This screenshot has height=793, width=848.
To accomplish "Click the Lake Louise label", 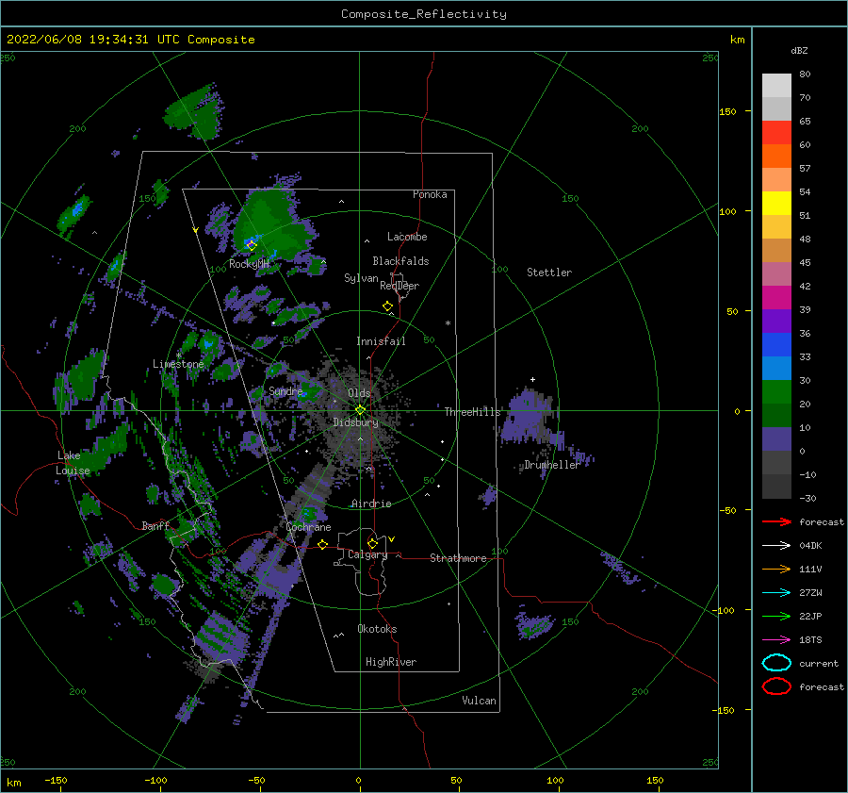I will 73,463.
